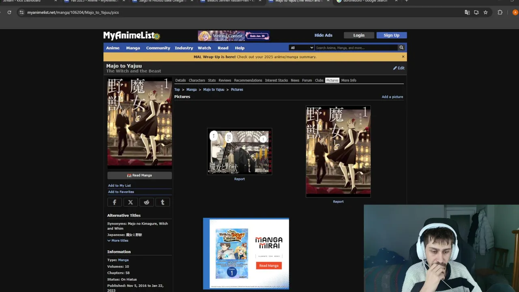Click the Sign Up button
This screenshot has width=519, height=292.
[x=391, y=35]
